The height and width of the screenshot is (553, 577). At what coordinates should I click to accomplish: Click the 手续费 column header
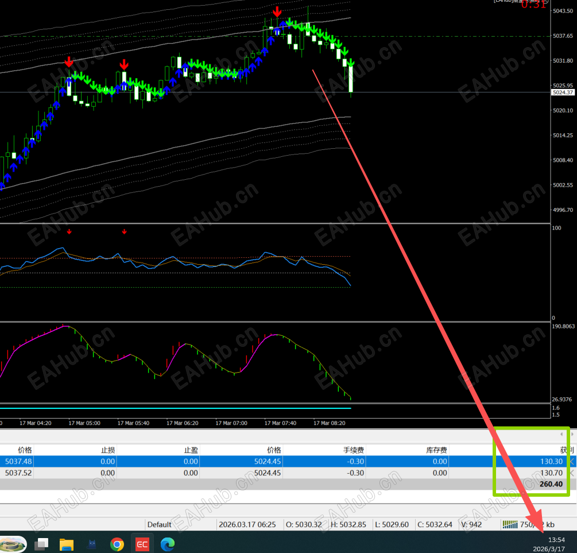(353, 450)
